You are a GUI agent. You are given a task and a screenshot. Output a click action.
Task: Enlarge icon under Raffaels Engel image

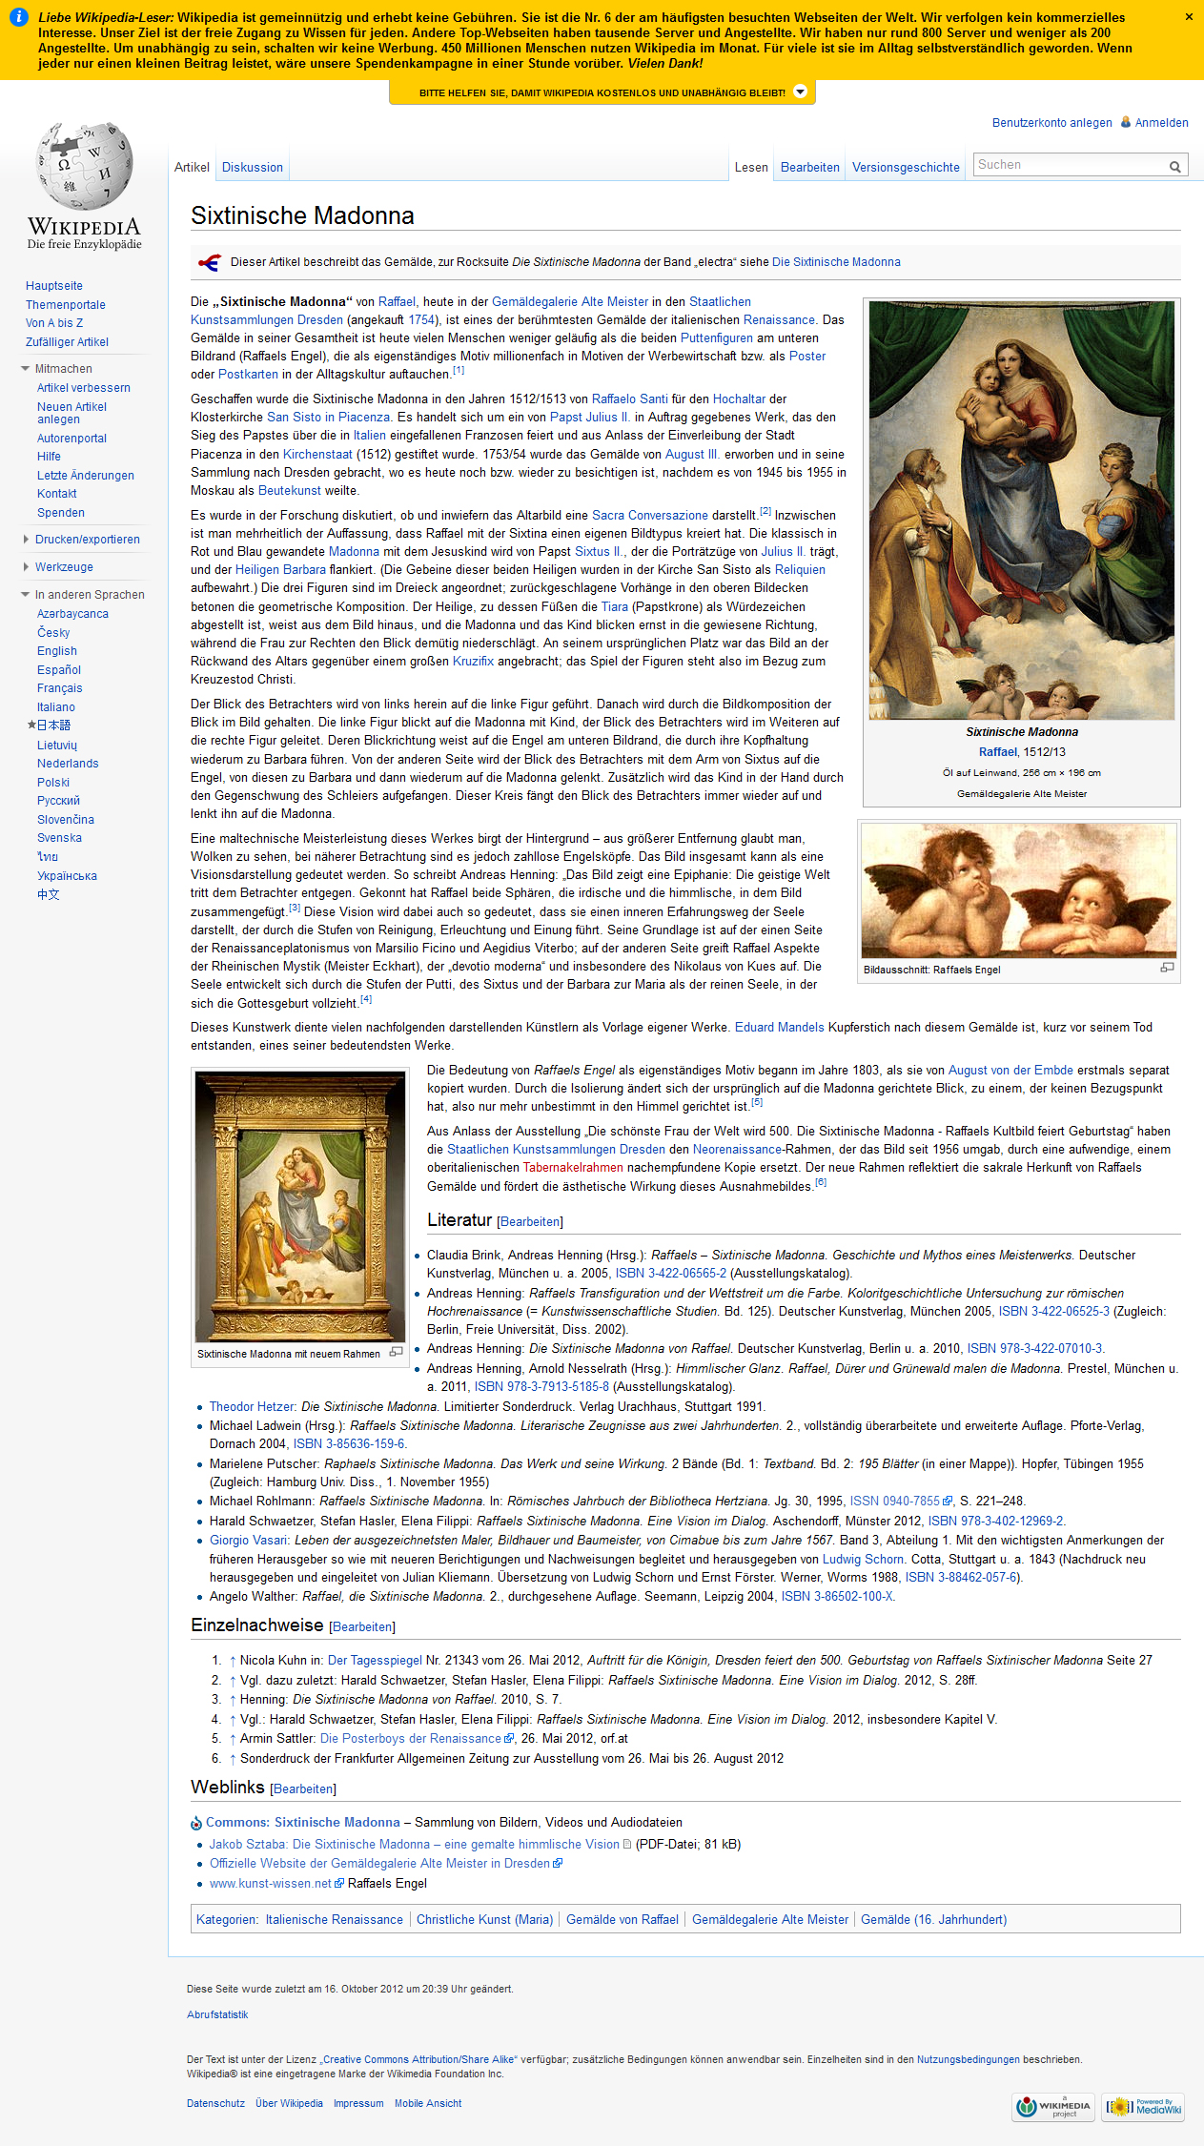pyautogui.click(x=1167, y=968)
